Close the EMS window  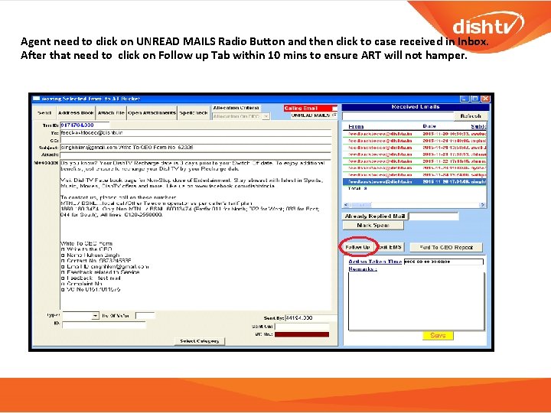[485, 99]
